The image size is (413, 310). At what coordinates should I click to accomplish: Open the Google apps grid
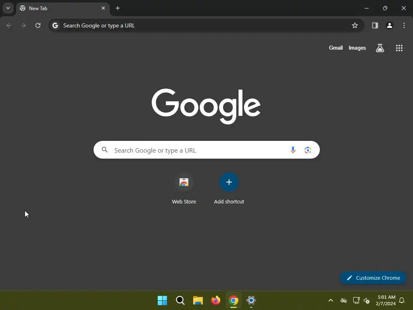coord(399,48)
